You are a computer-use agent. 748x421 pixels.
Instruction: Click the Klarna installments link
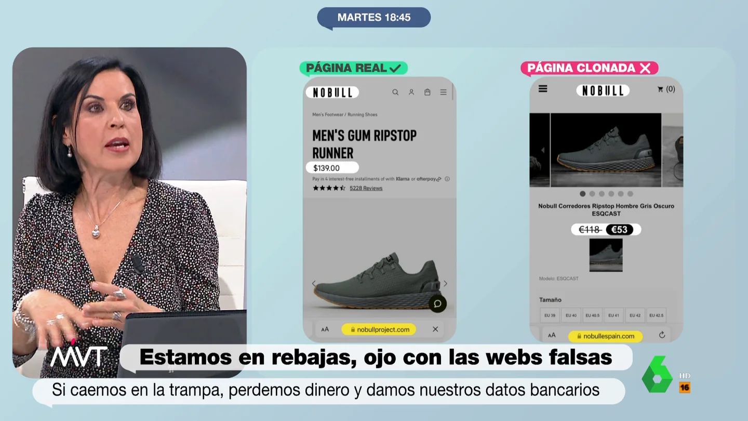coord(403,179)
